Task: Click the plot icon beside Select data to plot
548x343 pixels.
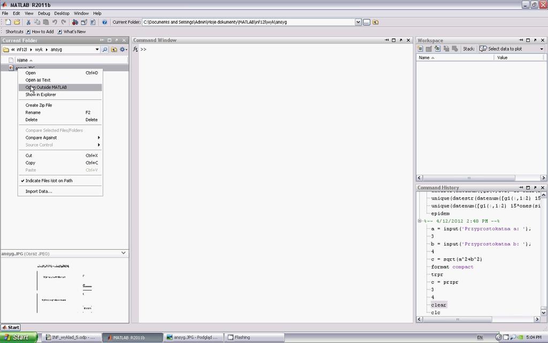Action: click(483, 49)
